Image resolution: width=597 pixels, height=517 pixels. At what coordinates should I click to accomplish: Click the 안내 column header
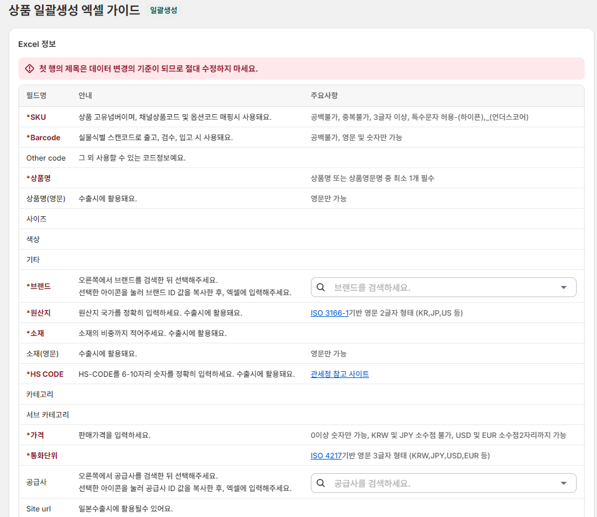[85, 95]
